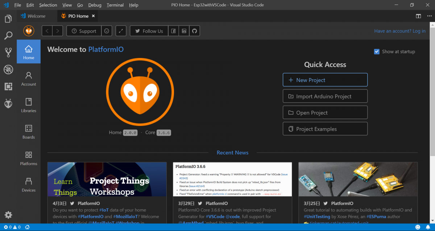Image resolution: width=435 pixels, height=231 pixels.
Task: Click Import Arduino Project button
Action: click(x=325, y=96)
